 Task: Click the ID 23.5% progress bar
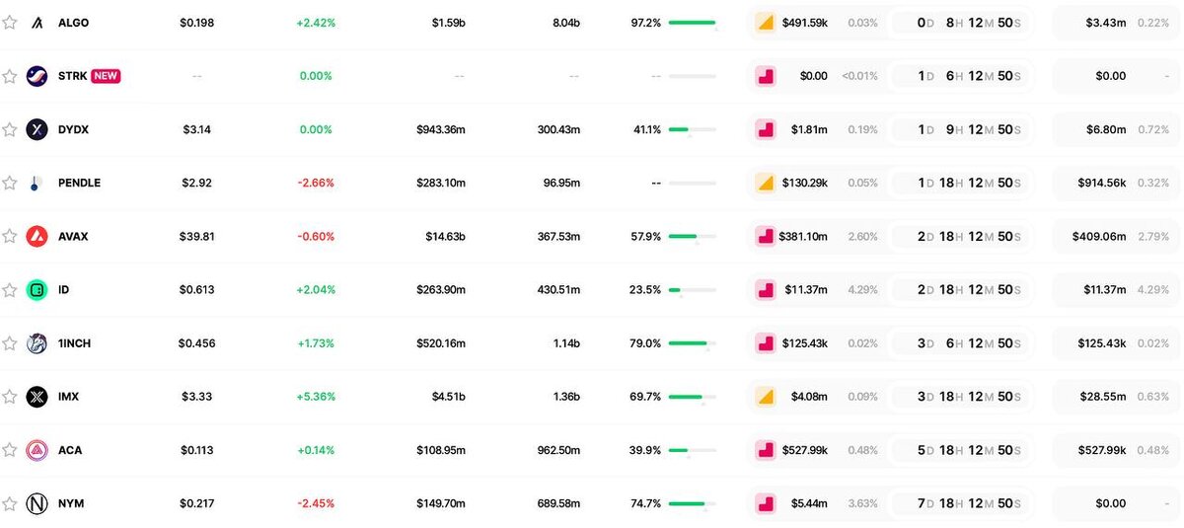[692, 289]
